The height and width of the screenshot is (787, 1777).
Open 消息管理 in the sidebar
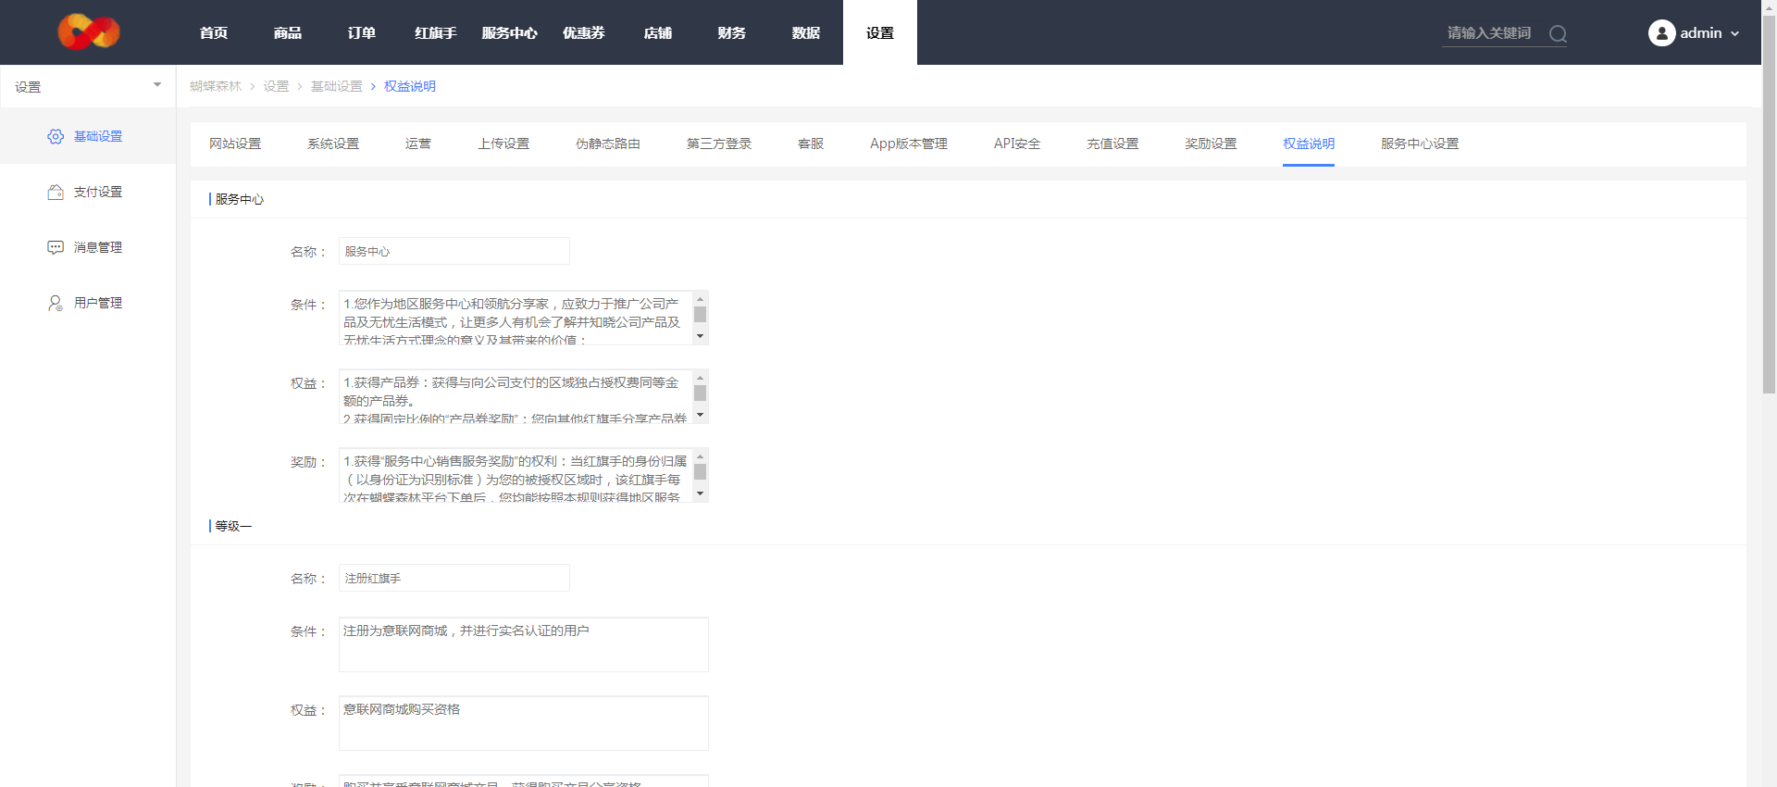click(88, 247)
